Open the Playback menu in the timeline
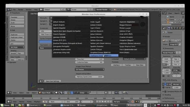190x107 pixels. click(37, 102)
